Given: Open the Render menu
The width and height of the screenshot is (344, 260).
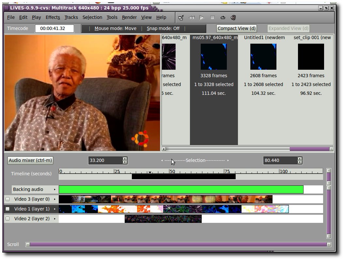Looking at the screenshot, I should click(129, 17).
